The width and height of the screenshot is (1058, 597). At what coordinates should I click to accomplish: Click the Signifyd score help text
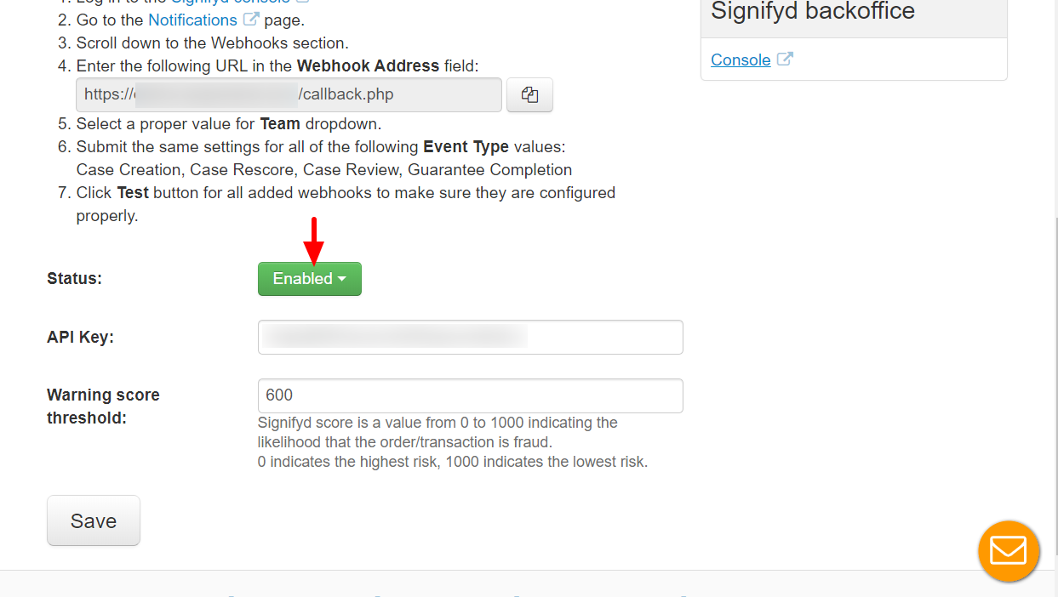coord(453,442)
